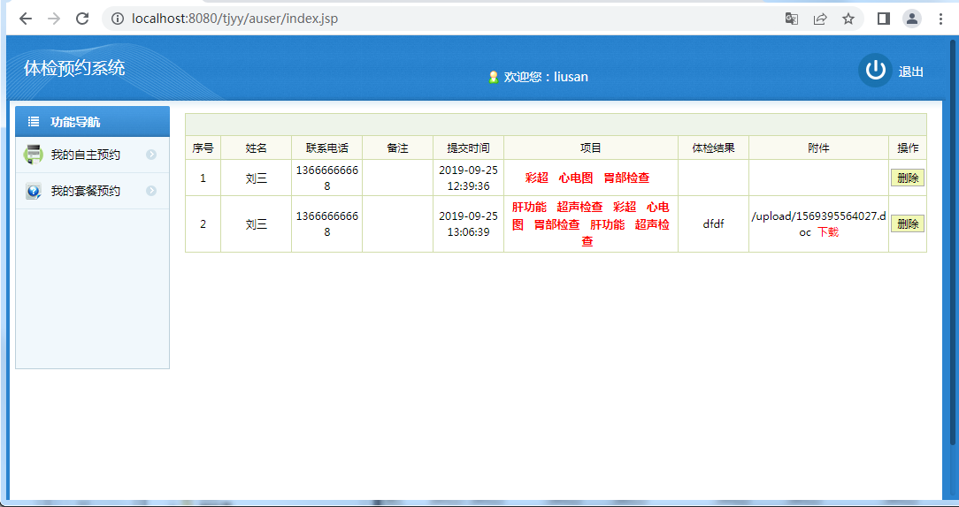Image resolution: width=959 pixels, height=507 pixels.
Task: Click the power logout icon
Action: (x=875, y=71)
